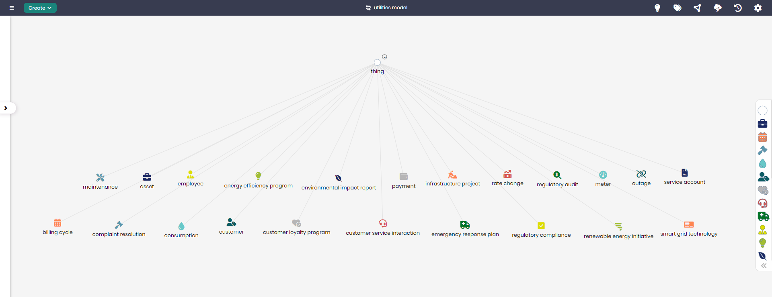Select the environmental impact report leaf node

[x=339, y=178]
